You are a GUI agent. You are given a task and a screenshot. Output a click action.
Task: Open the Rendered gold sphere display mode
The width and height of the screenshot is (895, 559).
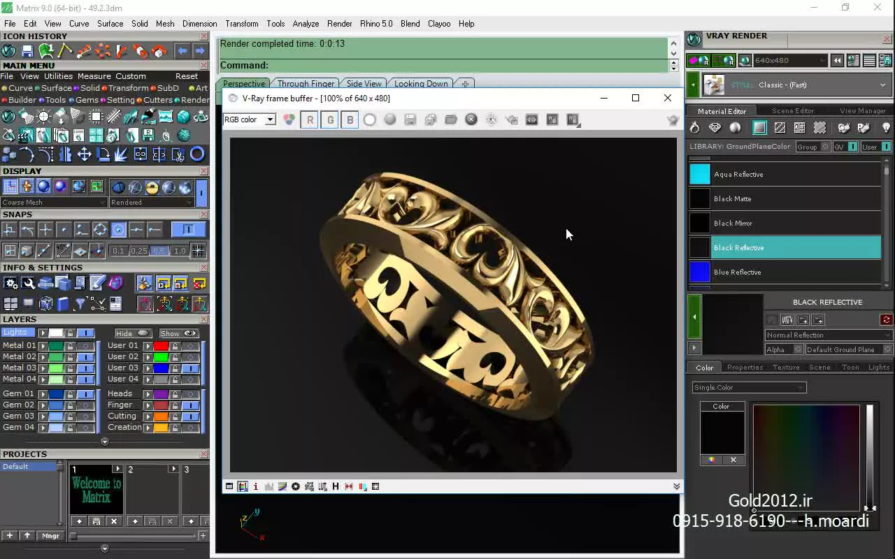pos(152,187)
